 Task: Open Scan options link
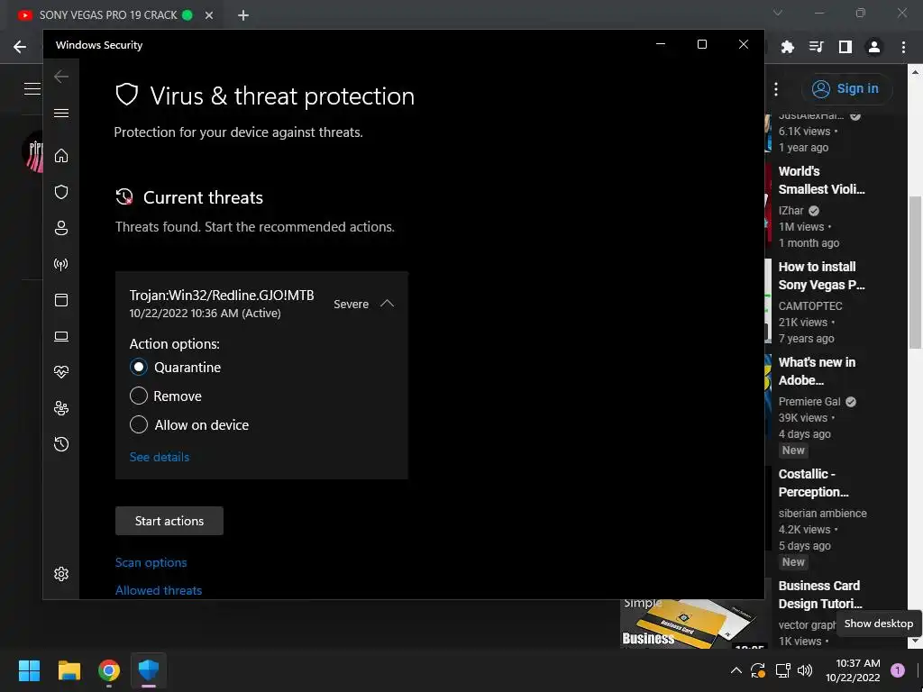point(151,562)
